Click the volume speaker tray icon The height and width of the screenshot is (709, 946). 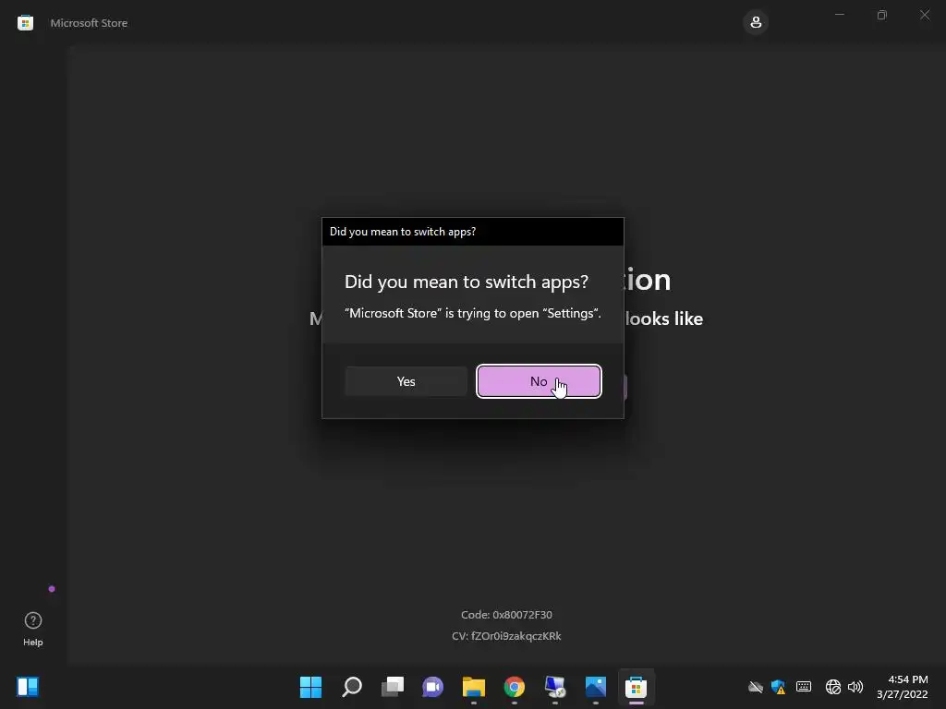(x=855, y=687)
